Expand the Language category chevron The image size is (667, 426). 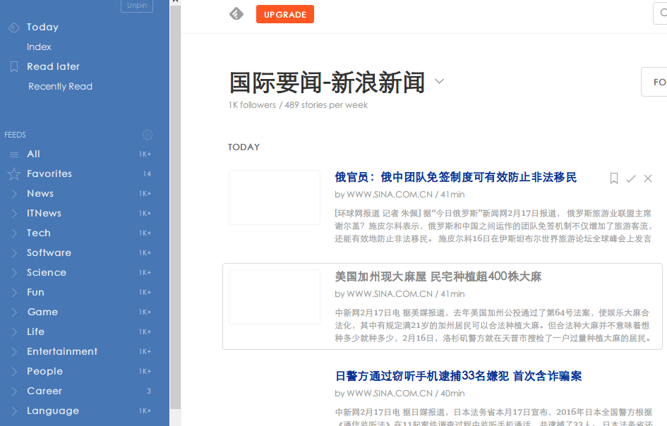click(x=14, y=410)
